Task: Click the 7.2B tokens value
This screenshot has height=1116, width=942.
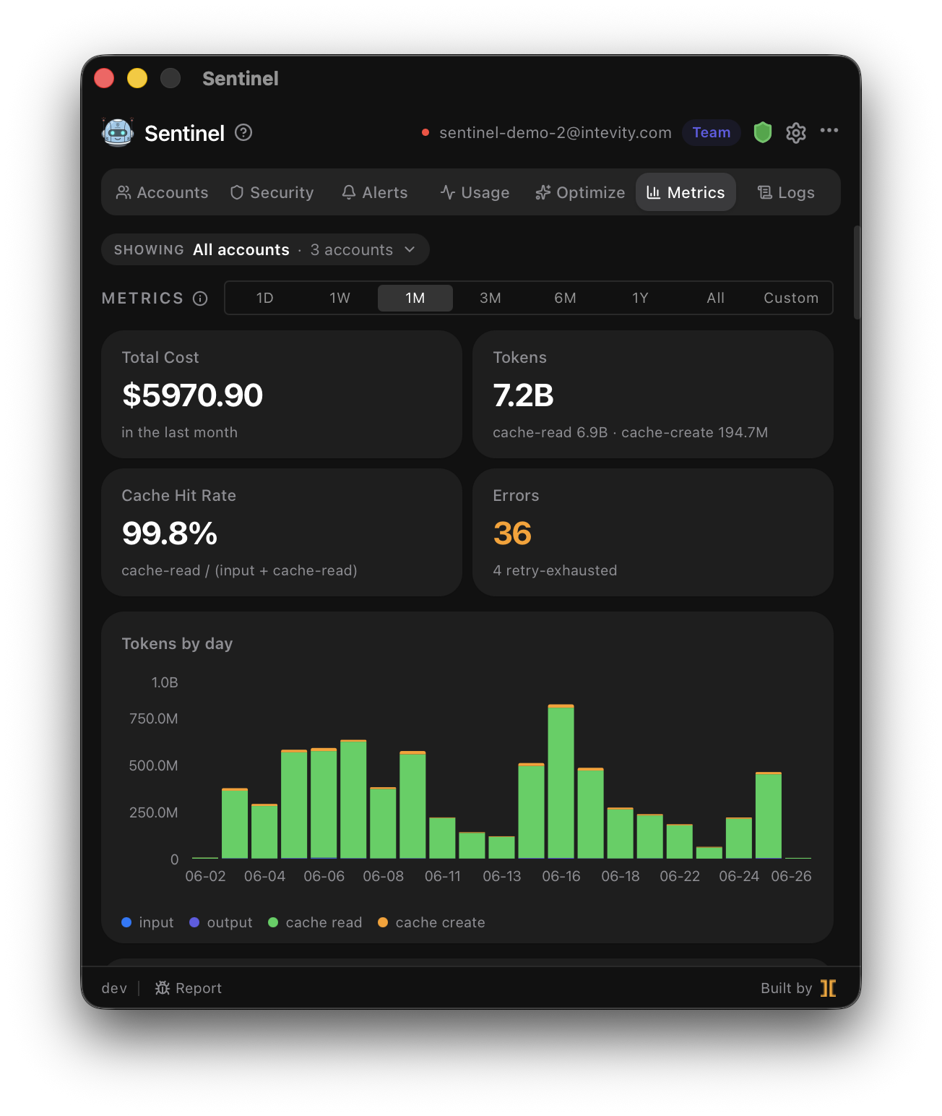Action: [523, 395]
